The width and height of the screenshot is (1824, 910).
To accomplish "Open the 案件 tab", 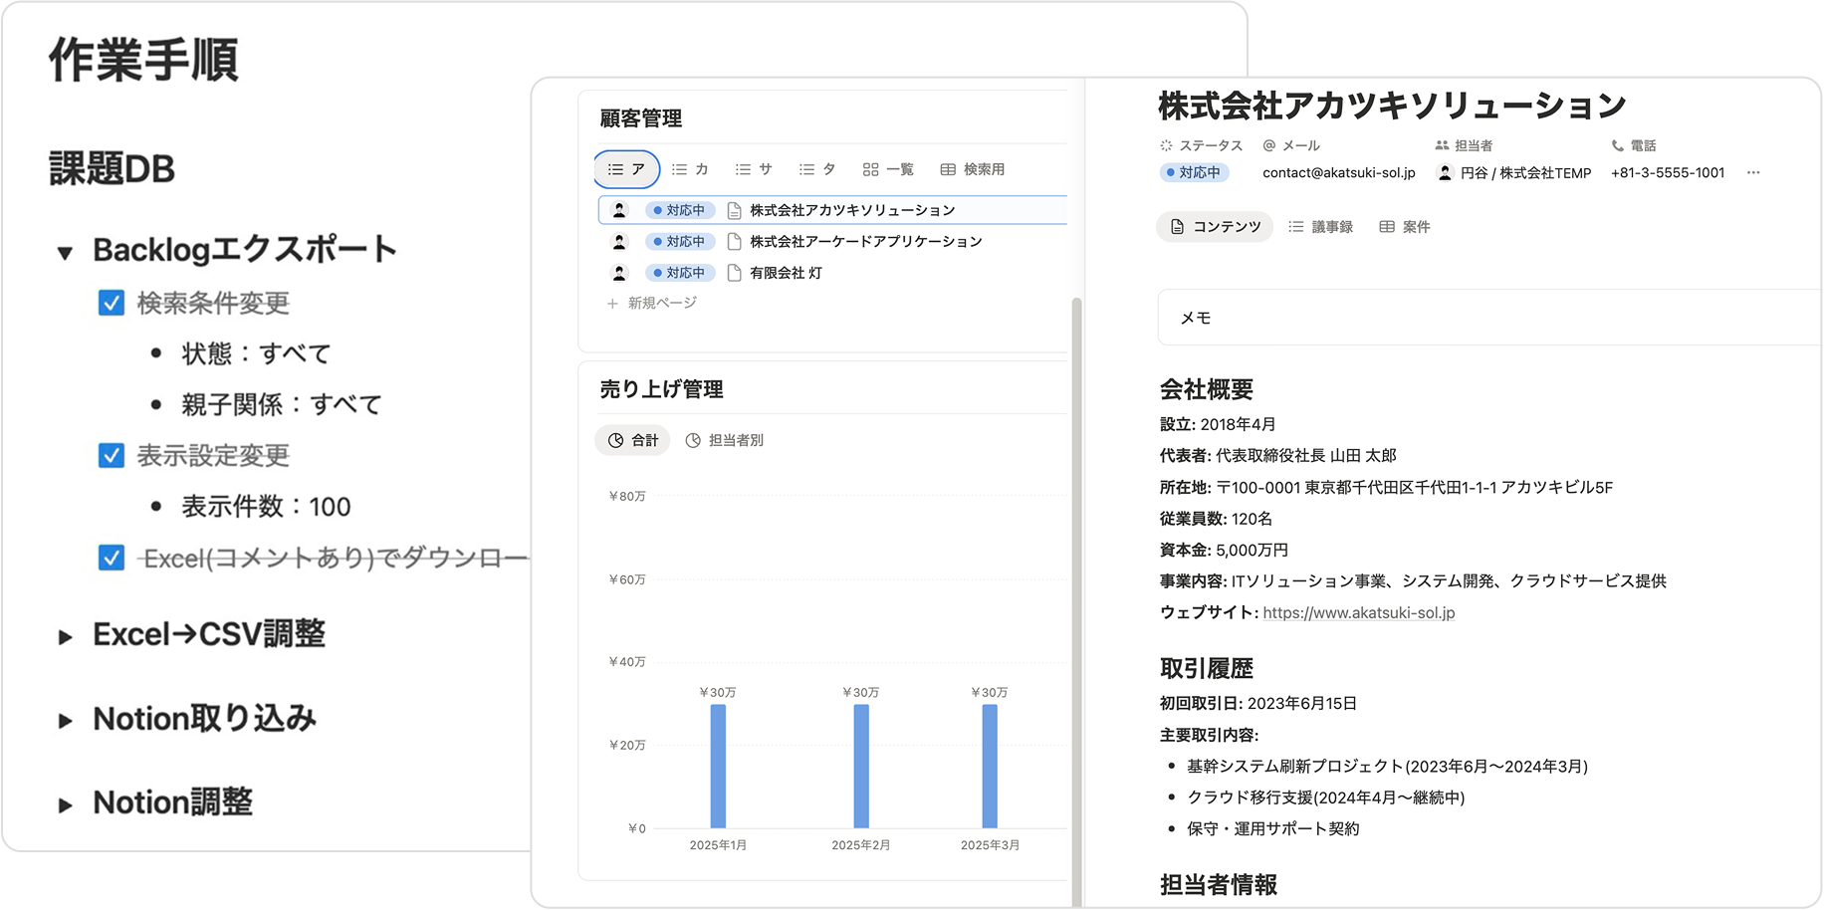I will tap(1406, 226).
